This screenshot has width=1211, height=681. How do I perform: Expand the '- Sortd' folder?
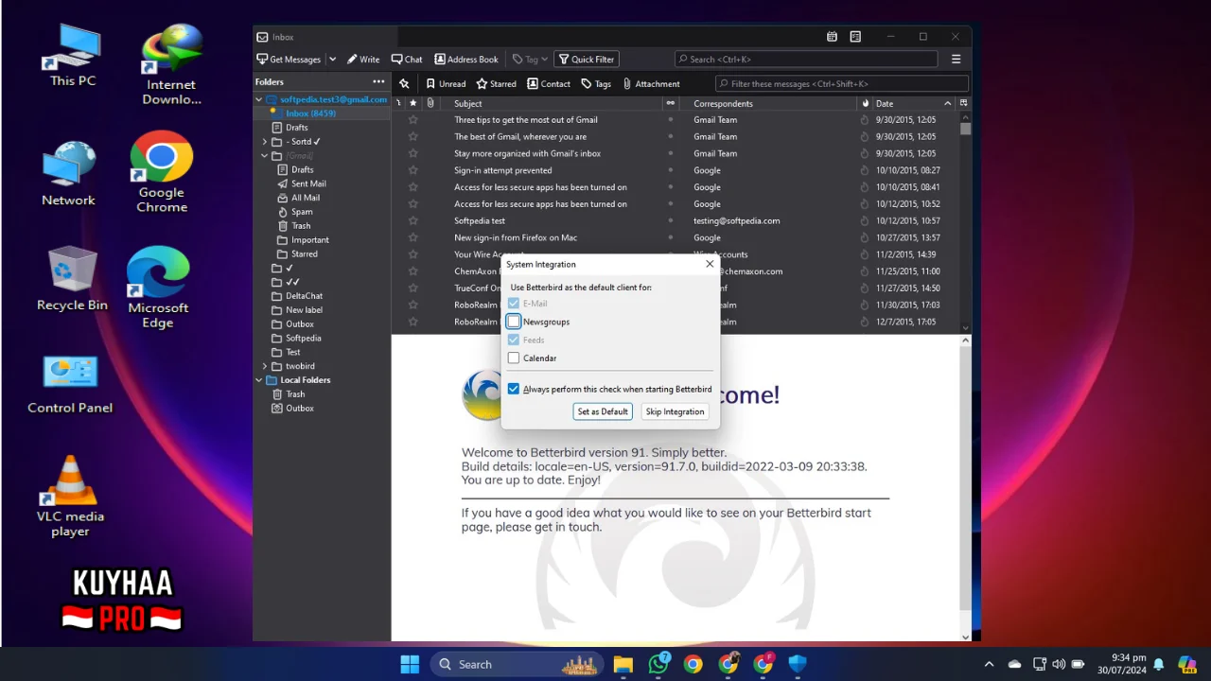tap(265, 142)
